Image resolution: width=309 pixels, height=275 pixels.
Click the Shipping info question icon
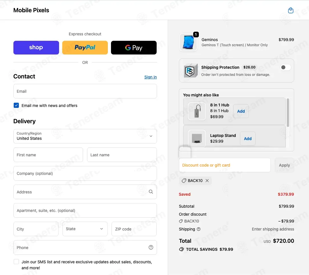point(199,229)
